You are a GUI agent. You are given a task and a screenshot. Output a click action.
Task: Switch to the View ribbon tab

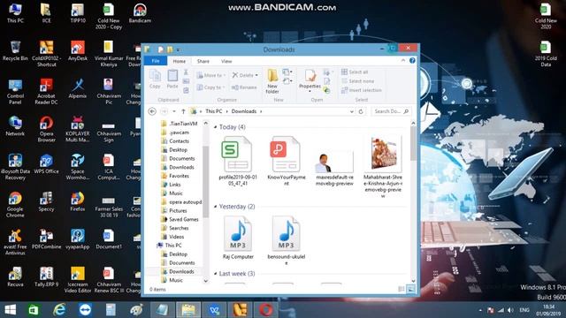point(226,61)
